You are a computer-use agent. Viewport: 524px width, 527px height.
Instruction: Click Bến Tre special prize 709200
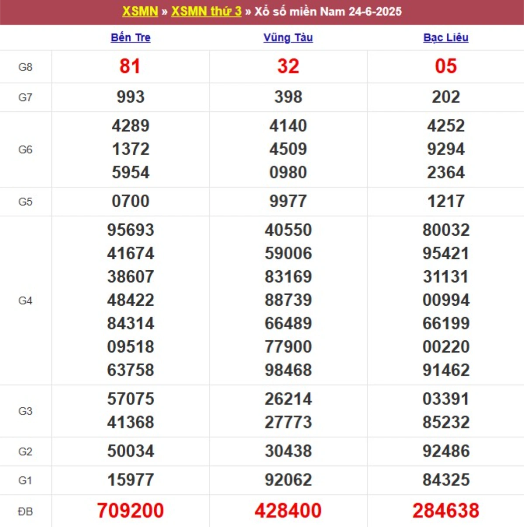[x=131, y=511]
